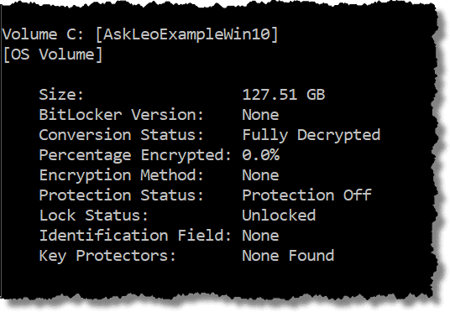This screenshot has height=312, width=450.
Task: Click the Fully Decrypted status text
Action: pos(311,135)
